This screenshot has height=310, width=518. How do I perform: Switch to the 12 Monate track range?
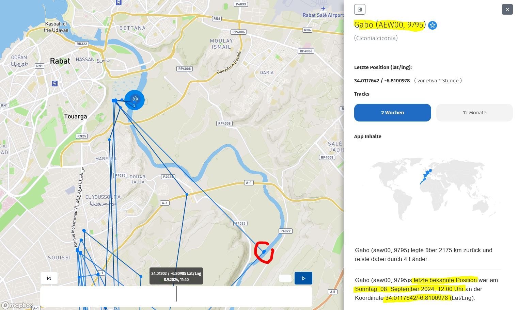pyautogui.click(x=474, y=113)
